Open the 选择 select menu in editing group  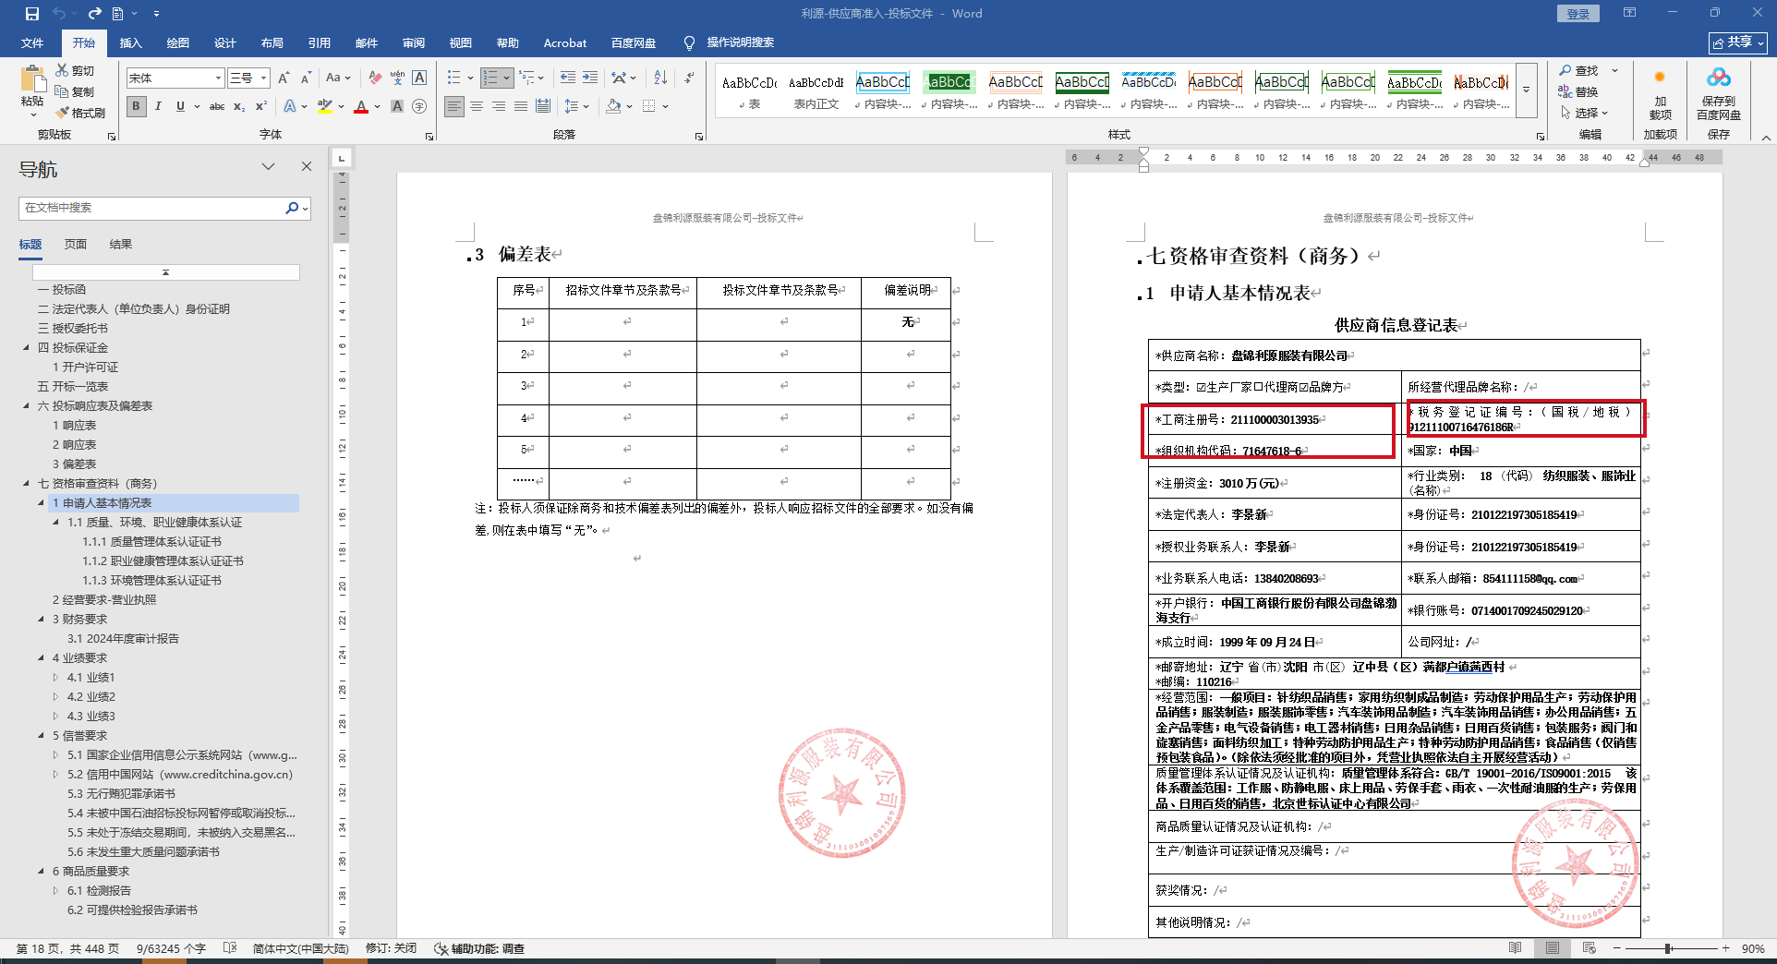click(1584, 113)
